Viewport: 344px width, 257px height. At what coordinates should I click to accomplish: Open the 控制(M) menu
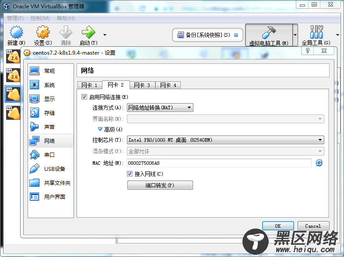point(40,18)
